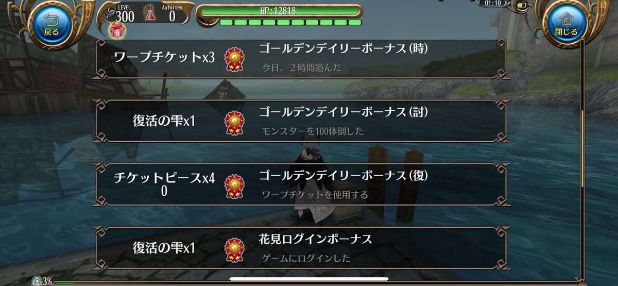Select the ワープチケットx3 reward row
Screen dimensions: 618x286
point(302,59)
